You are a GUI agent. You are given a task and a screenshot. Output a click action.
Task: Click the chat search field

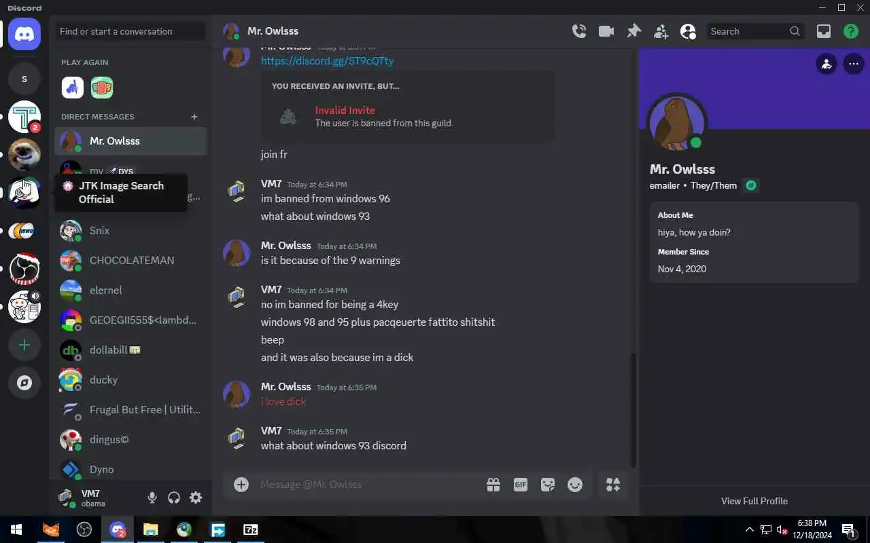[x=754, y=31]
